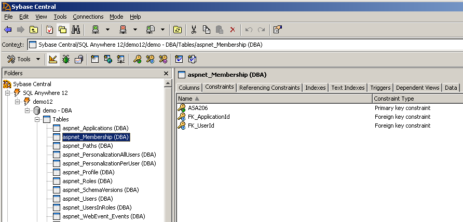Switch to the Indexes tab

click(x=316, y=88)
